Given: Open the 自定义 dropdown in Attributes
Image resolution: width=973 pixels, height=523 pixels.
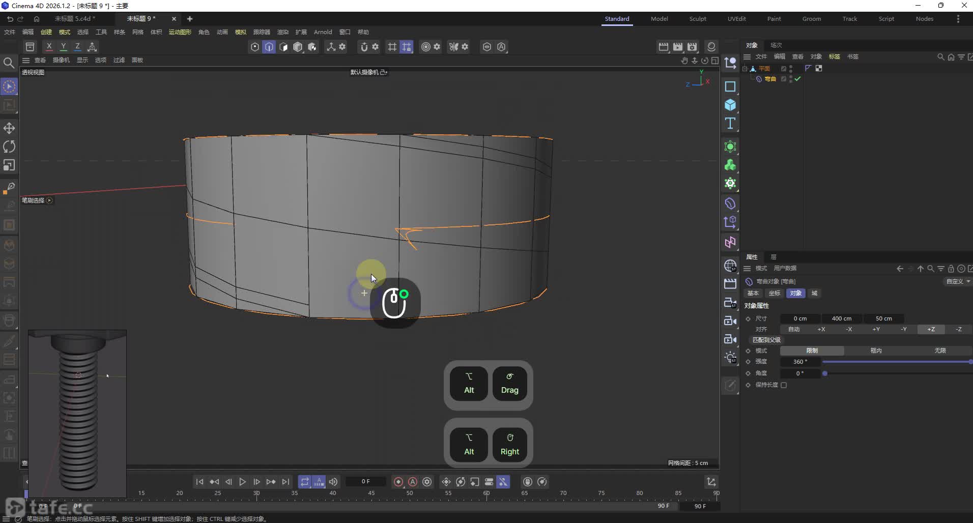Looking at the screenshot, I should [x=958, y=281].
